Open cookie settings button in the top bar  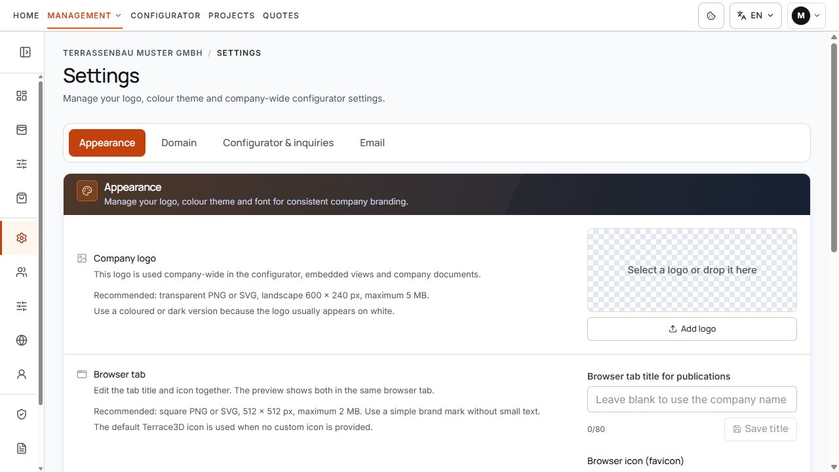tap(711, 16)
